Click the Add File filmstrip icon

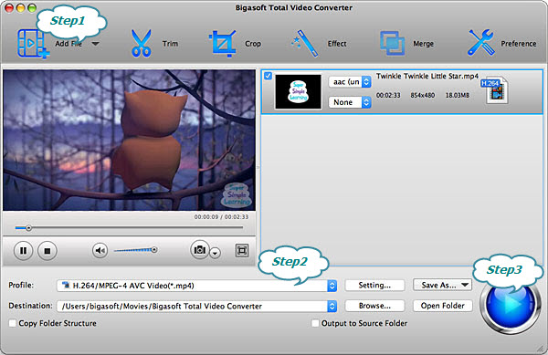click(x=33, y=44)
